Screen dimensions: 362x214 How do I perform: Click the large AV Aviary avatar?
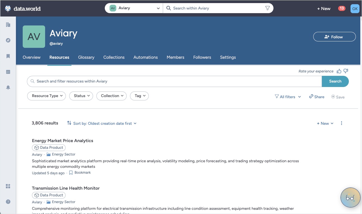(x=34, y=37)
